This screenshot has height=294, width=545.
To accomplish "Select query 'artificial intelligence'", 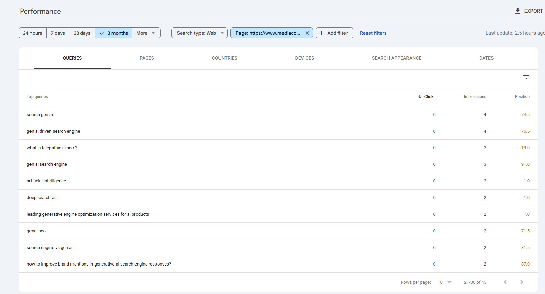I will coord(46,181).
